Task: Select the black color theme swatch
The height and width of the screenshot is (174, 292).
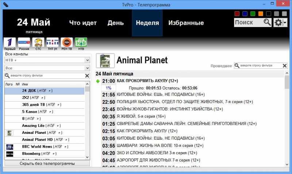Action: point(269,14)
